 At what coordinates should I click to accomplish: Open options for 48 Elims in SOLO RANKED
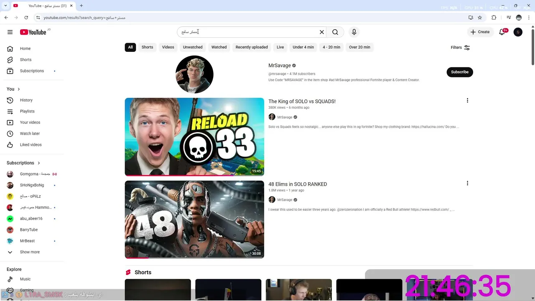point(467,183)
